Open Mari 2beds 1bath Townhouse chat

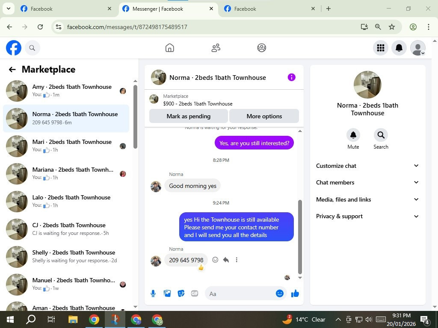(x=66, y=146)
